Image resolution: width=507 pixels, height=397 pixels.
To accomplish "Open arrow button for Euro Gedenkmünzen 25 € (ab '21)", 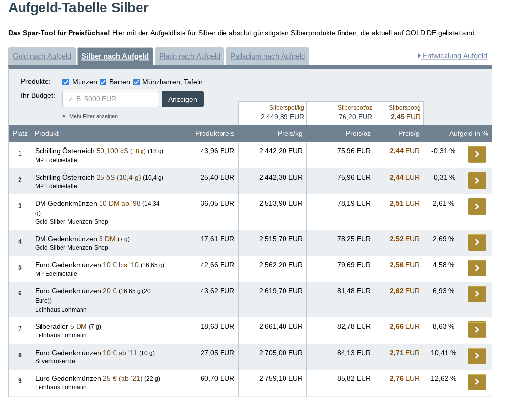I will pos(477,382).
